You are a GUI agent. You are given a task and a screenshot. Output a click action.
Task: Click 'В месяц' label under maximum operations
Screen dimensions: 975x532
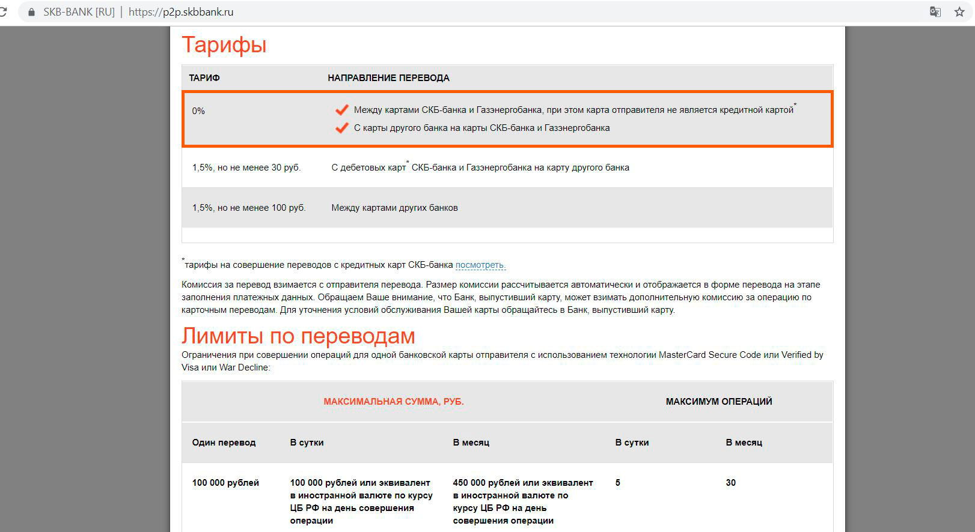point(744,443)
